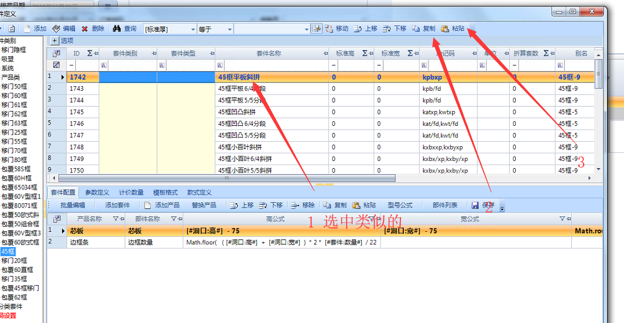Click the 保存 (save) floppy disk icon
The image size is (624, 323).
(475, 205)
